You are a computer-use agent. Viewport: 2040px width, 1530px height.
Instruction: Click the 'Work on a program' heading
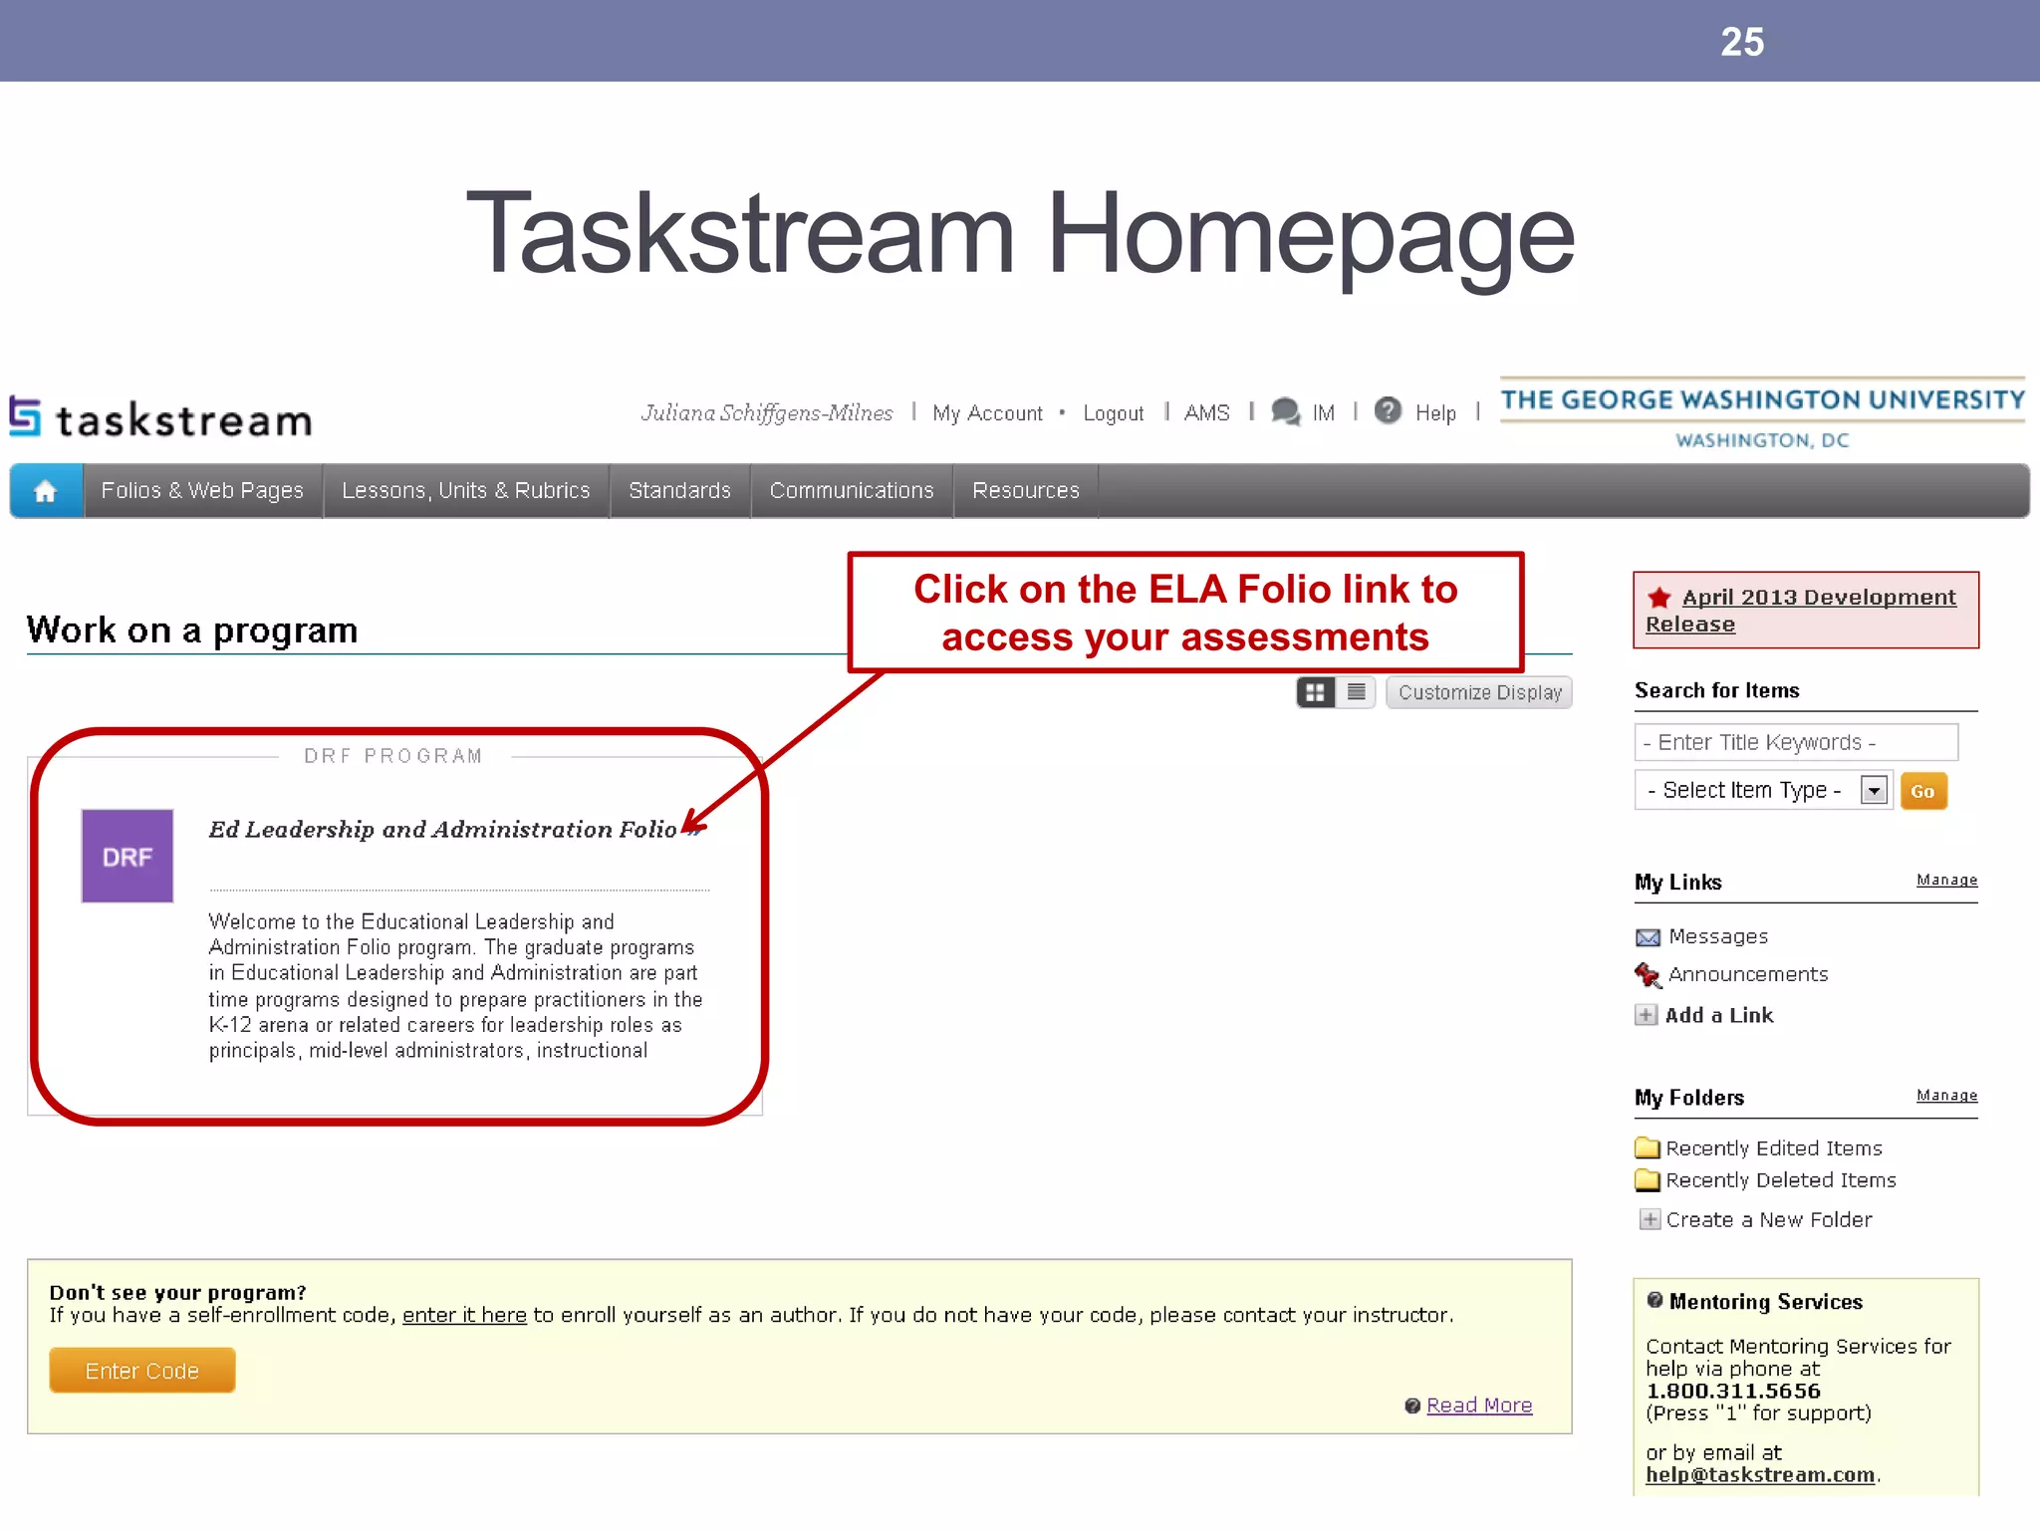click(192, 630)
